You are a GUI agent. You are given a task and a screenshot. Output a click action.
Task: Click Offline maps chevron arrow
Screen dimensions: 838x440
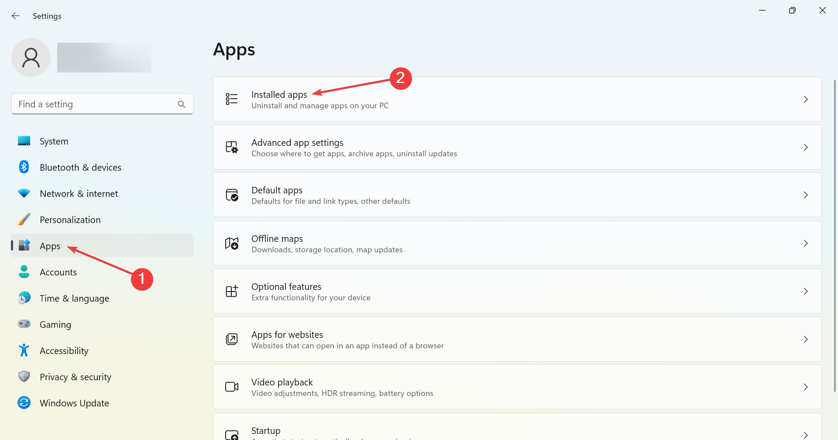806,244
